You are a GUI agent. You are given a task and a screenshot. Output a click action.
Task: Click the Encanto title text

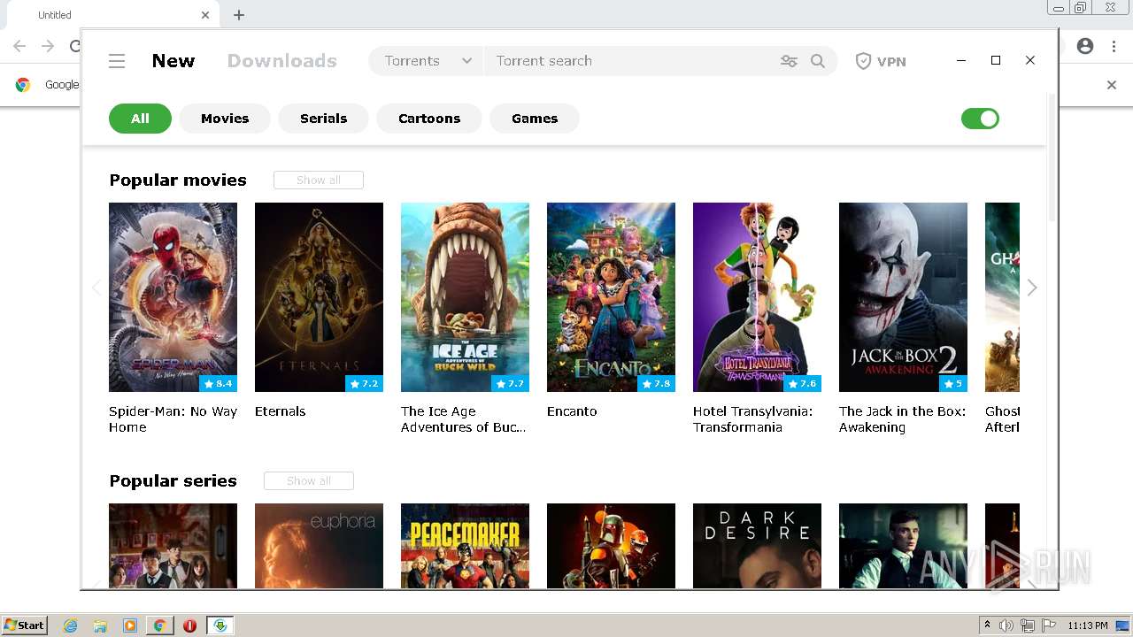click(x=572, y=411)
